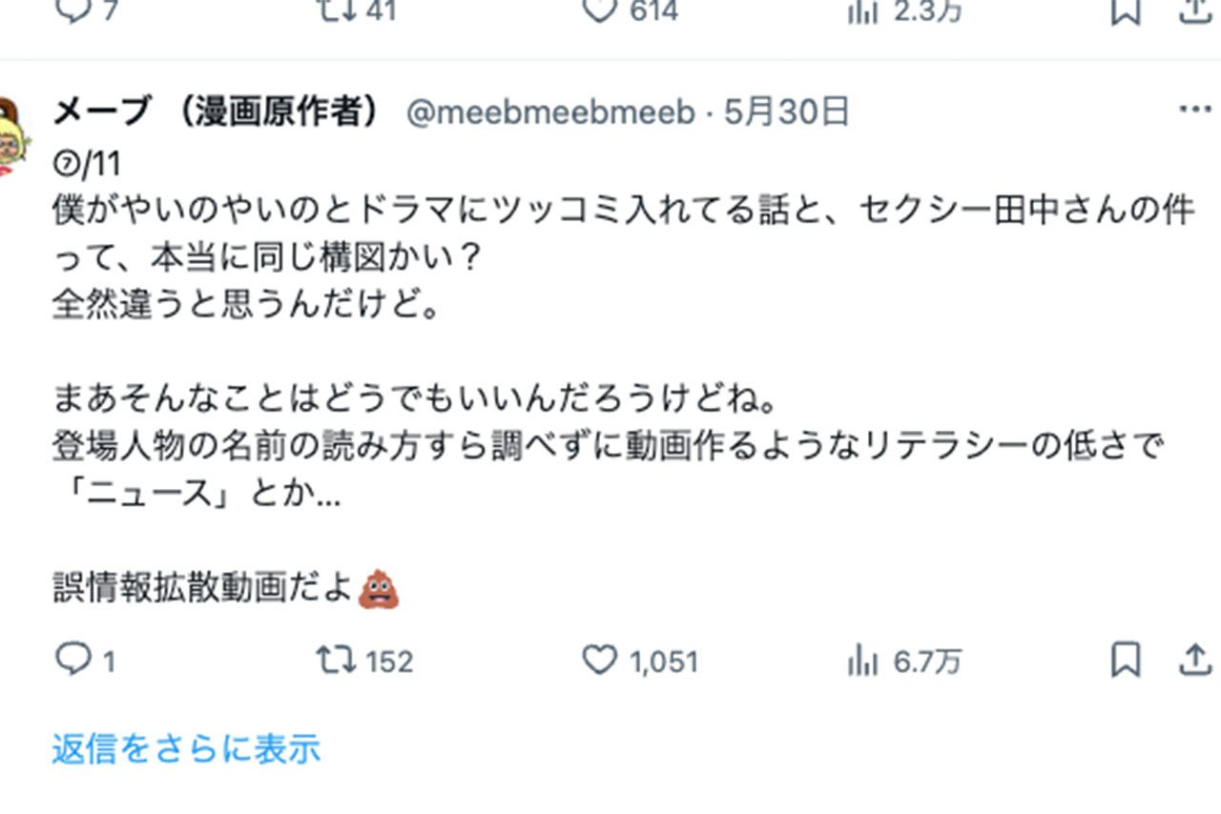The width and height of the screenshot is (1221, 814).
Task: Bookmark メーブ's tweet
Action: coord(1126,661)
